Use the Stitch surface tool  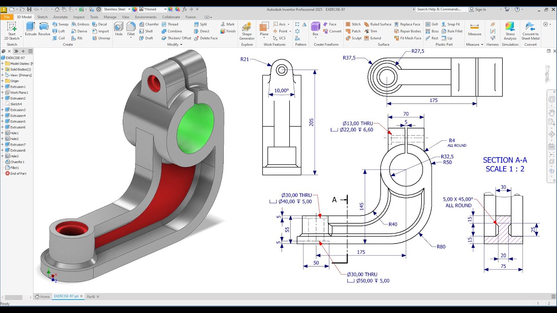point(353,24)
